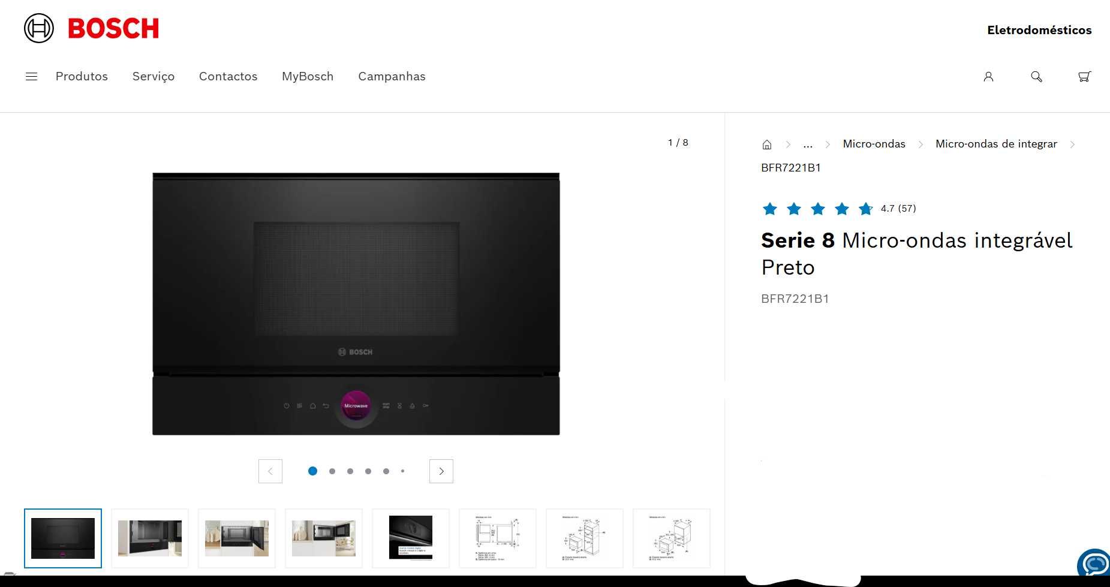Select the small sixth carousel dot

click(403, 471)
